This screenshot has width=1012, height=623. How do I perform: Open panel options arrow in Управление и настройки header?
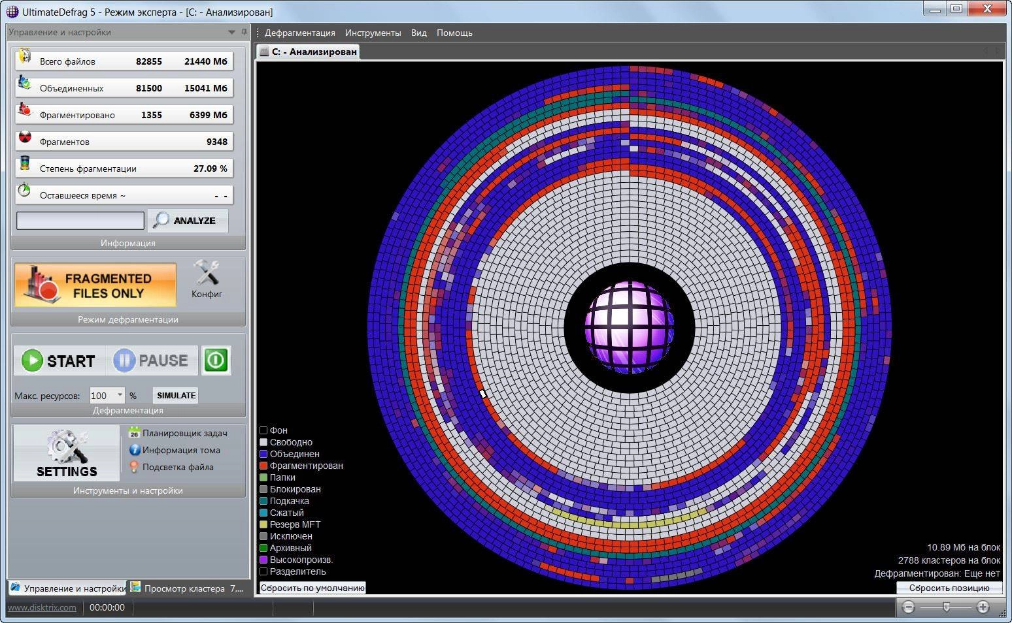(231, 32)
